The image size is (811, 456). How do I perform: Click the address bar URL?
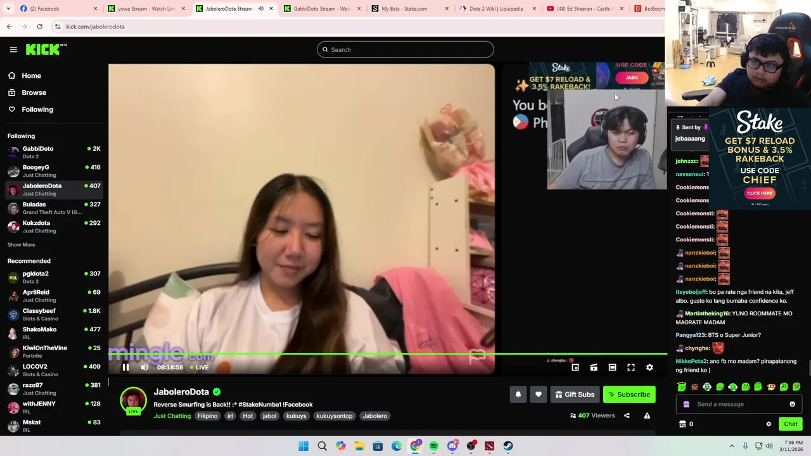coord(95,27)
